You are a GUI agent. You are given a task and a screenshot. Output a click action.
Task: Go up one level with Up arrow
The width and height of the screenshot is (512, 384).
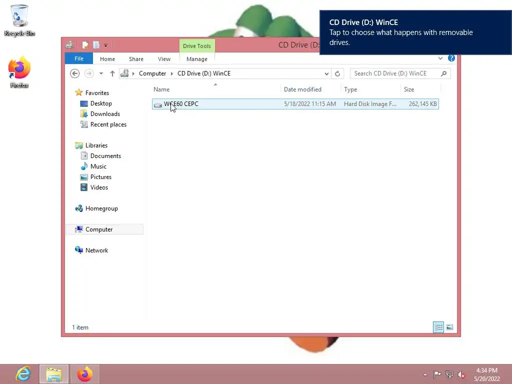pyautogui.click(x=112, y=73)
